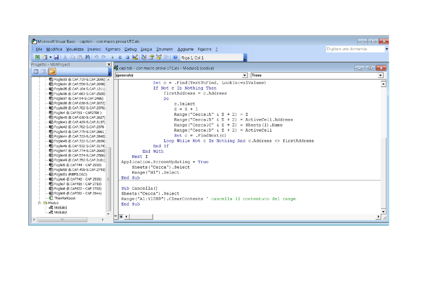The image size is (425, 300).
Task: Click the 'Sub Cancella()' code line
Action: (x=139, y=188)
